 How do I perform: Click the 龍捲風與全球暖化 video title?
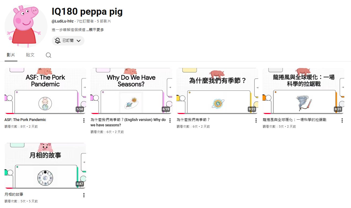[294, 120]
